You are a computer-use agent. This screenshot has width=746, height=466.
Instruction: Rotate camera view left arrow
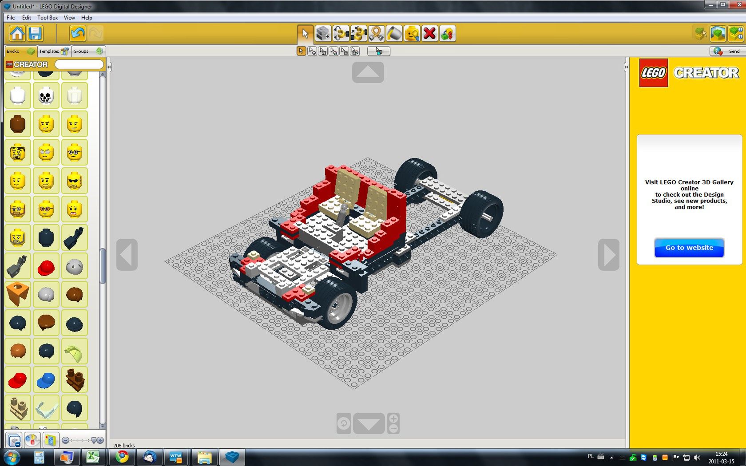coord(127,255)
